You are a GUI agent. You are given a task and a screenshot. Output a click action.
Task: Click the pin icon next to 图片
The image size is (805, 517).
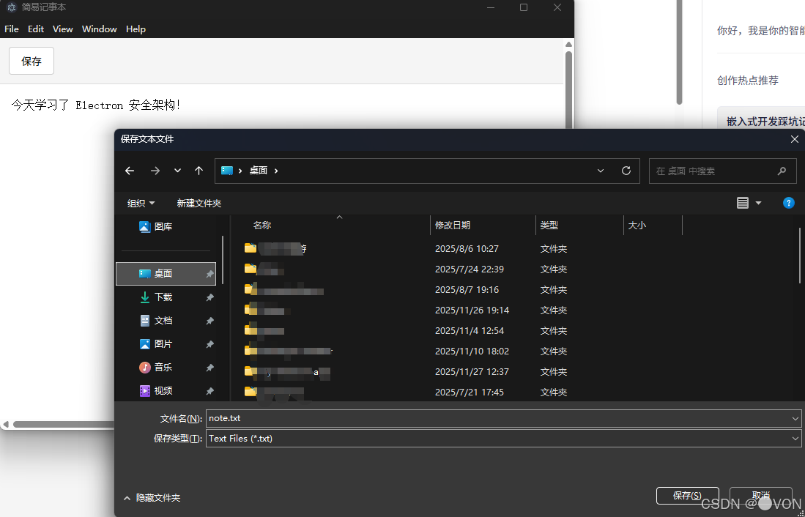(209, 344)
